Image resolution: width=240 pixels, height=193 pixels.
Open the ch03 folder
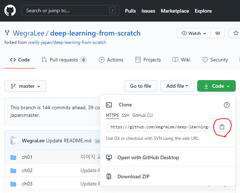coord(27,184)
